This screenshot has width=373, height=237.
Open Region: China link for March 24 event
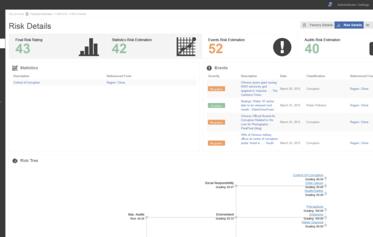point(359,143)
